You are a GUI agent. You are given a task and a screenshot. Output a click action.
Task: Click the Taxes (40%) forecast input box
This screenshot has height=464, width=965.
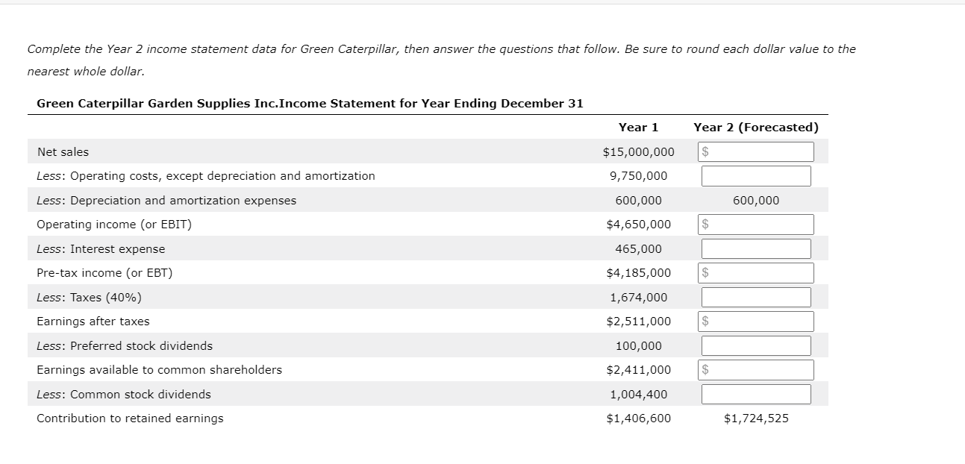pos(755,297)
